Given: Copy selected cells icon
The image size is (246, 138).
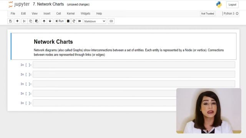Looking at the screenshot, I should [x=30, y=21].
